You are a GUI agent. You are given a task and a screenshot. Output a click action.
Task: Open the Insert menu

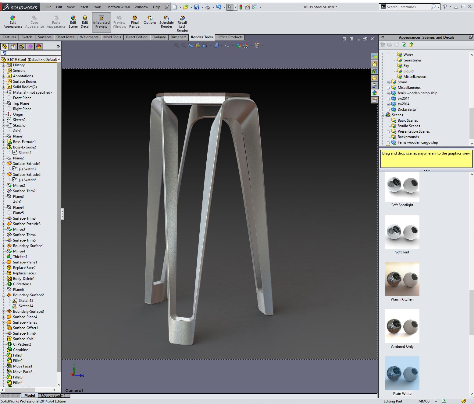pos(84,7)
